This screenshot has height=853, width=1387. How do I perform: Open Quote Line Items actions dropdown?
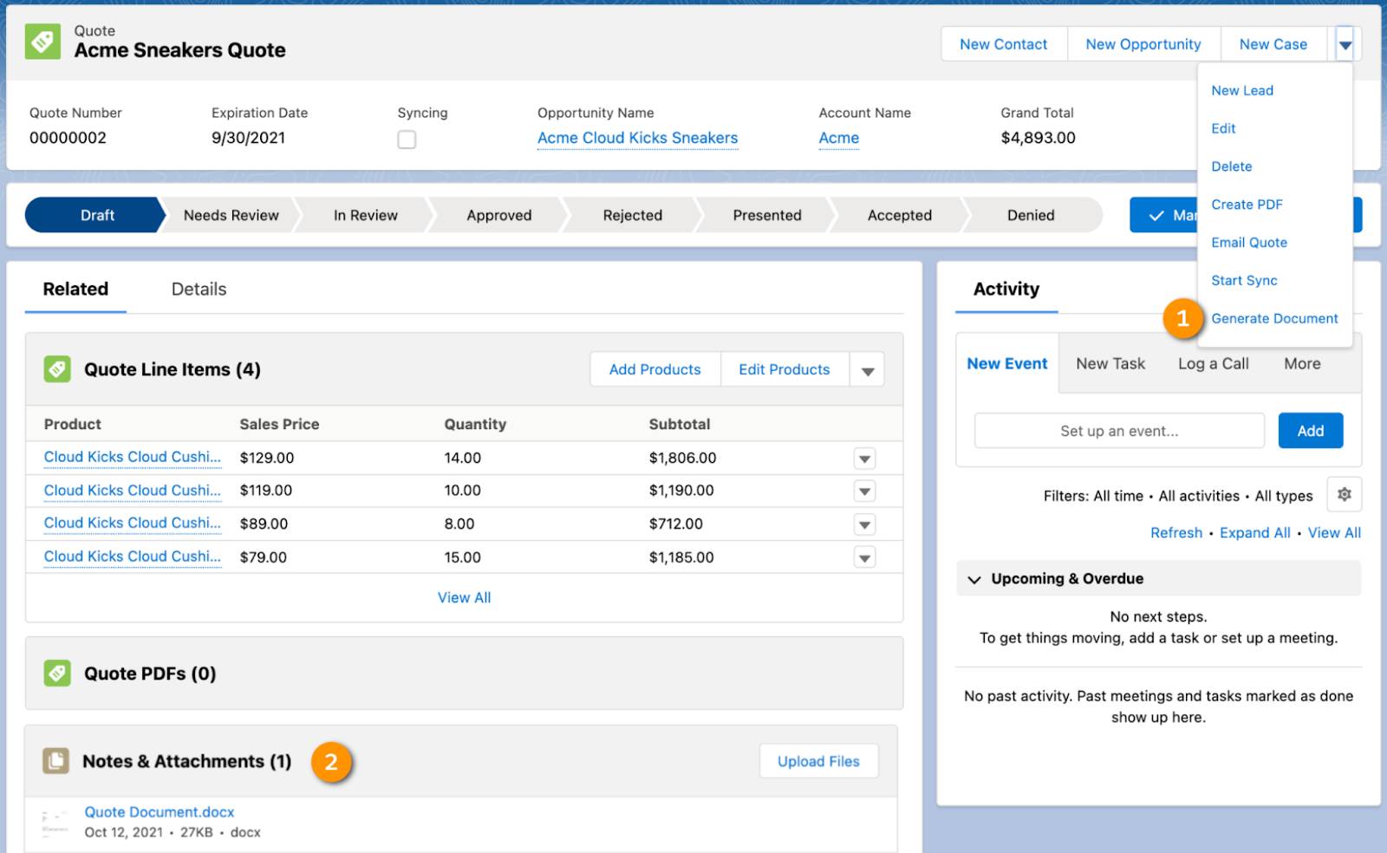[x=867, y=370]
